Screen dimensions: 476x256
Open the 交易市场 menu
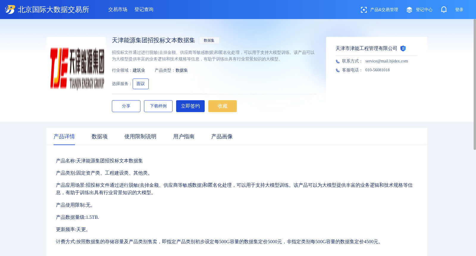(118, 10)
